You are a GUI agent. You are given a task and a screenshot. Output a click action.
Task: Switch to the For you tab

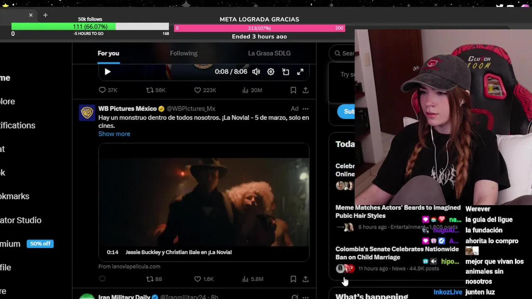point(108,53)
